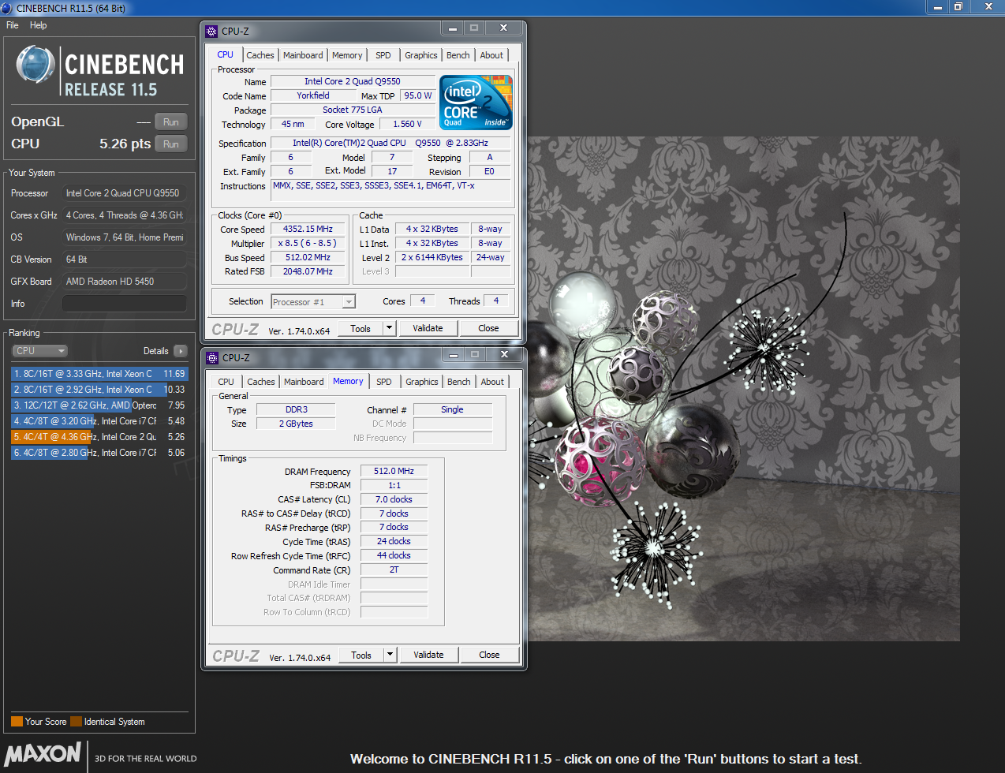Open Processor #1 selection dropdown

(x=313, y=302)
